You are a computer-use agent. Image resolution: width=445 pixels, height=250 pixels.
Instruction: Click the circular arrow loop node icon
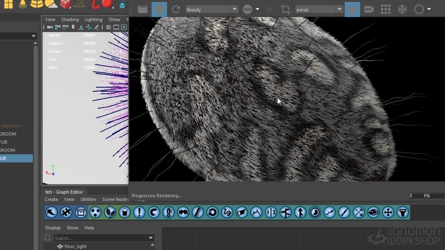212,212
